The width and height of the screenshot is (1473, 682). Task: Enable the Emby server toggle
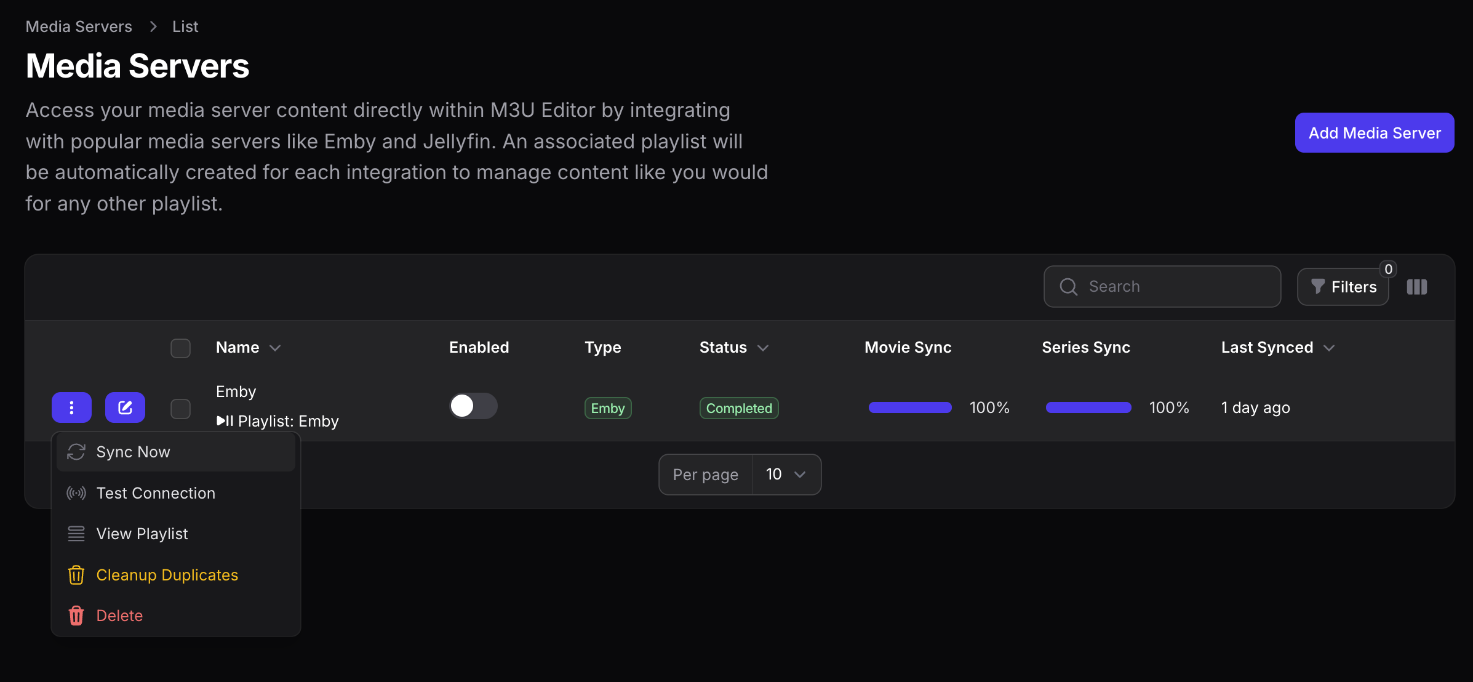tap(473, 406)
